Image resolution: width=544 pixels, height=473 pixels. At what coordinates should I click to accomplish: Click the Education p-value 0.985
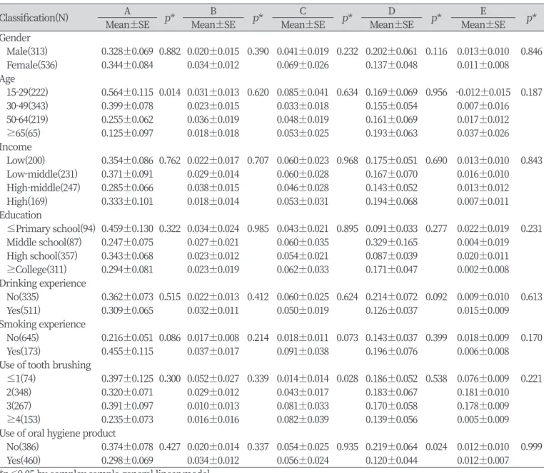pyautogui.click(x=258, y=228)
